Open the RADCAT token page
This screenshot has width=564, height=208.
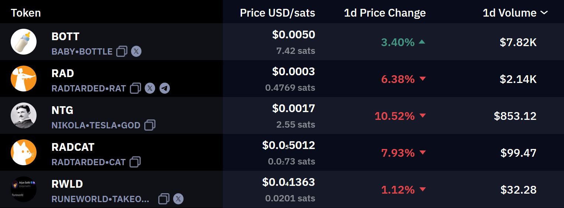point(73,147)
